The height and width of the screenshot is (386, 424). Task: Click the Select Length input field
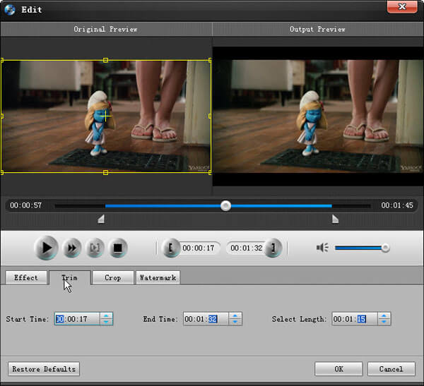click(x=355, y=319)
